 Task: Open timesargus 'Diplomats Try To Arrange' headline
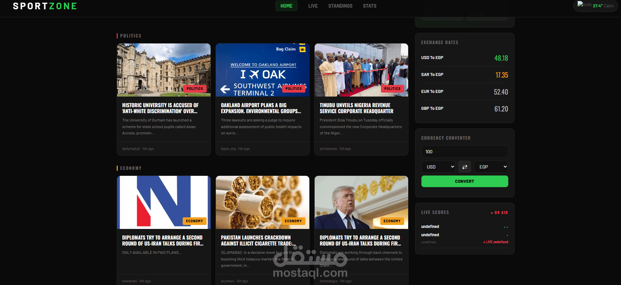point(360,241)
